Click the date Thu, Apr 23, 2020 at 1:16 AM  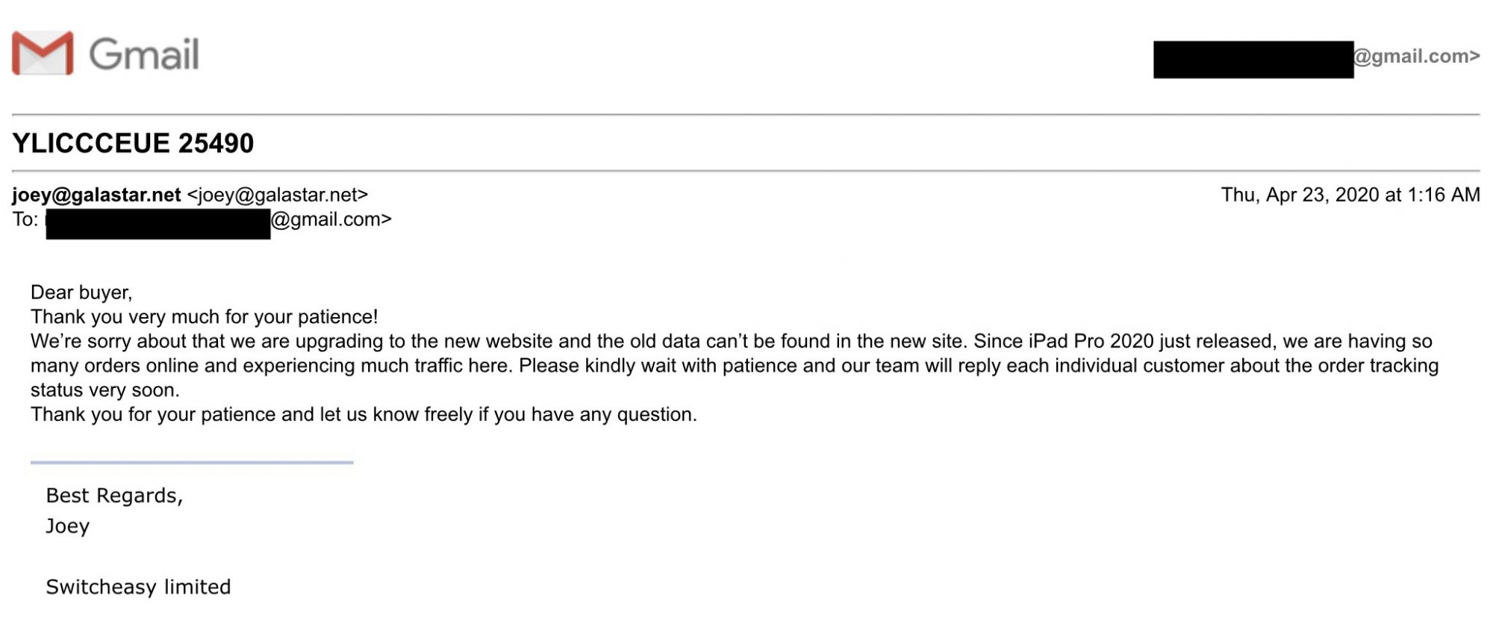(1350, 195)
